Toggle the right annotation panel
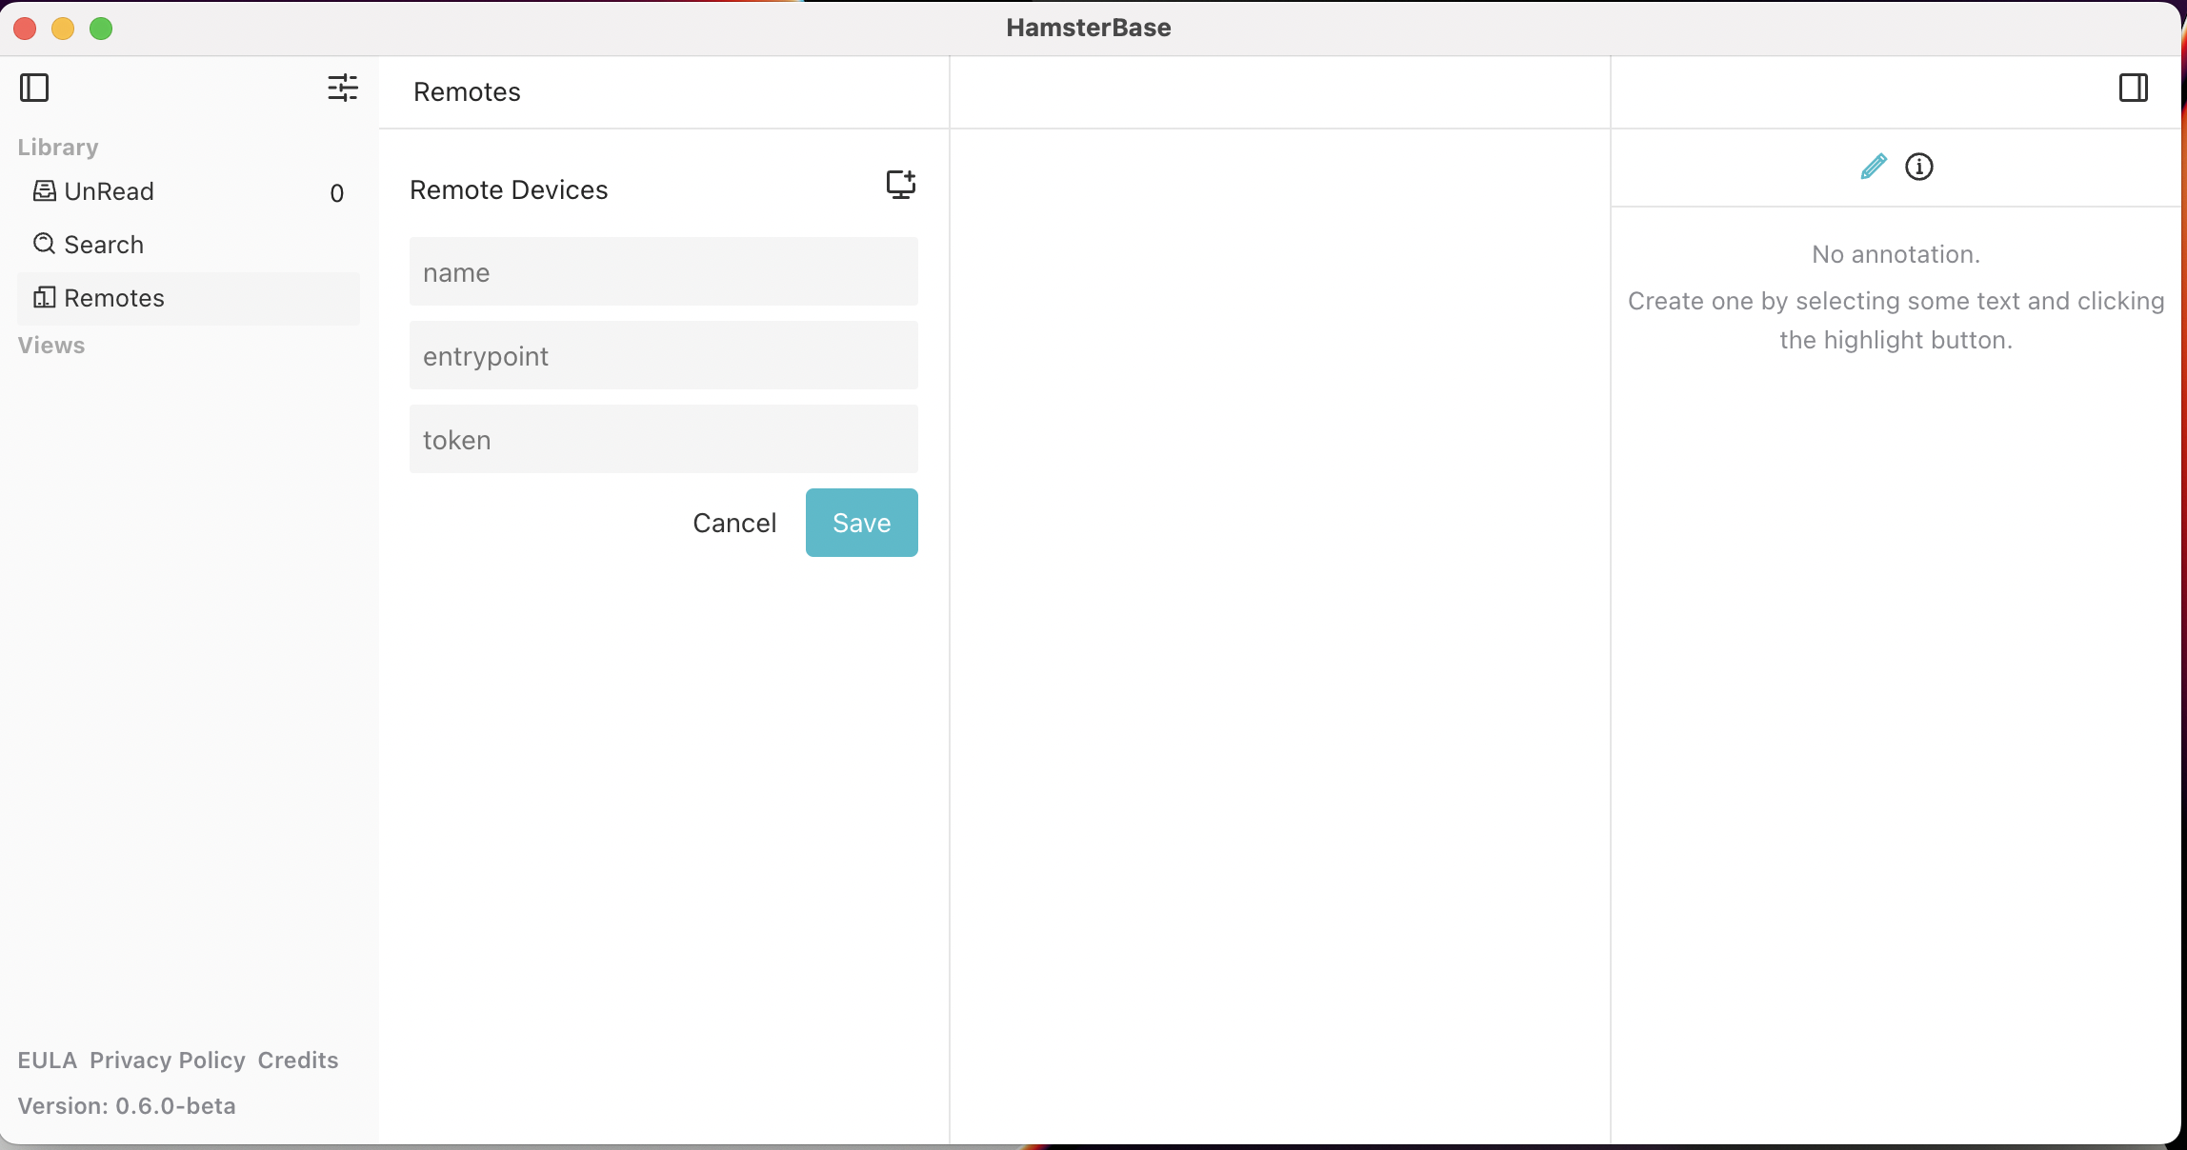This screenshot has height=1150, width=2187. (2134, 88)
